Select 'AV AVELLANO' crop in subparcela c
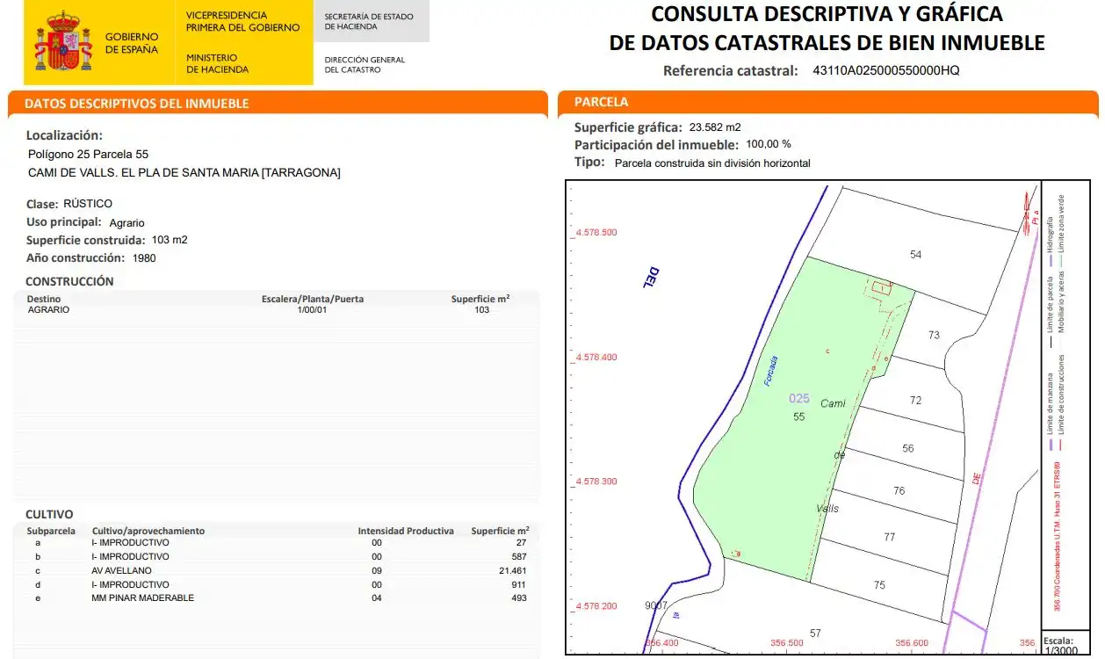 pyautogui.click(x=121, y=570)
